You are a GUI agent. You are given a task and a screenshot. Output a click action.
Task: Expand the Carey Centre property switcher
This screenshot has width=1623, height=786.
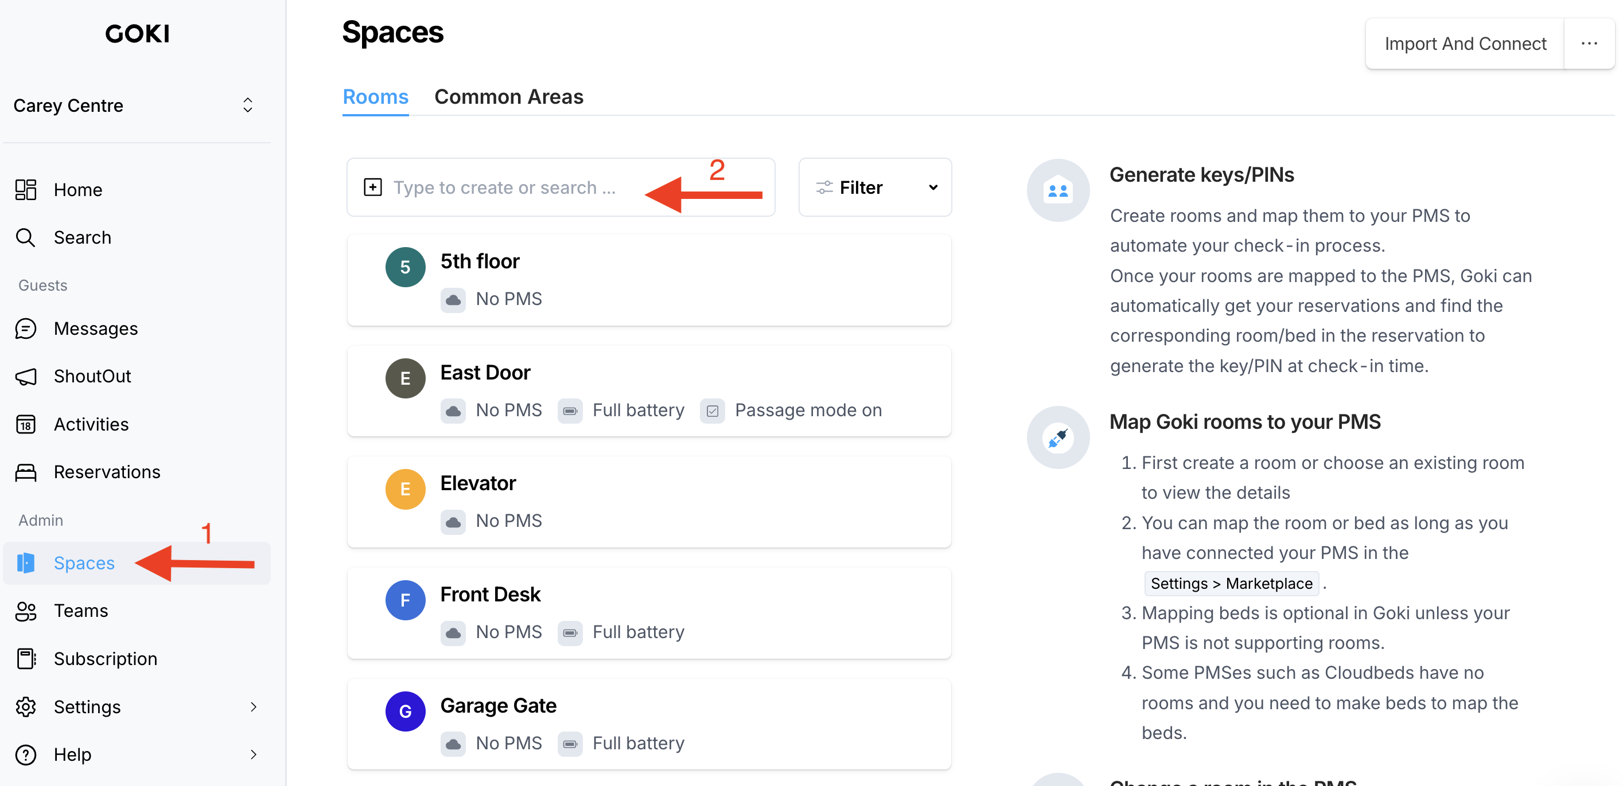(x=247, y=105)
